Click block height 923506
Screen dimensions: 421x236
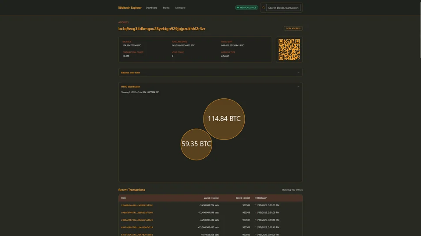pyautogui.click(x=246, y=227)
